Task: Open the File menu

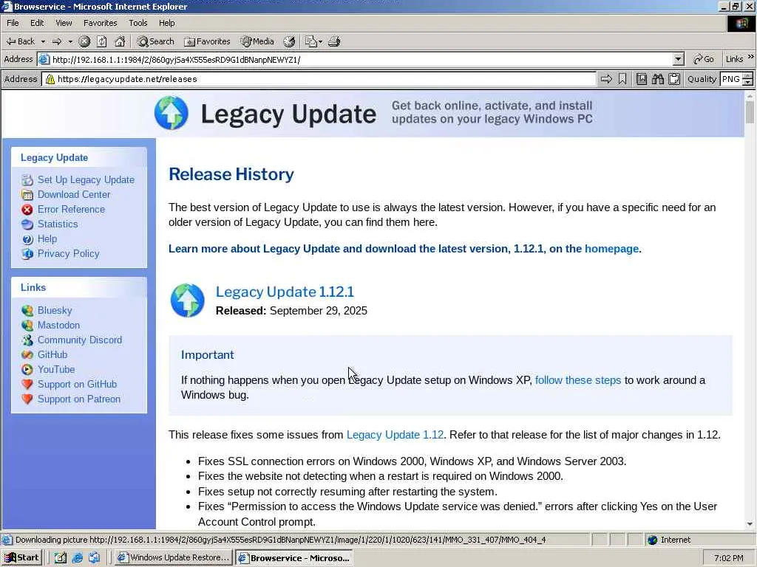Action: [x=13, y=23]
